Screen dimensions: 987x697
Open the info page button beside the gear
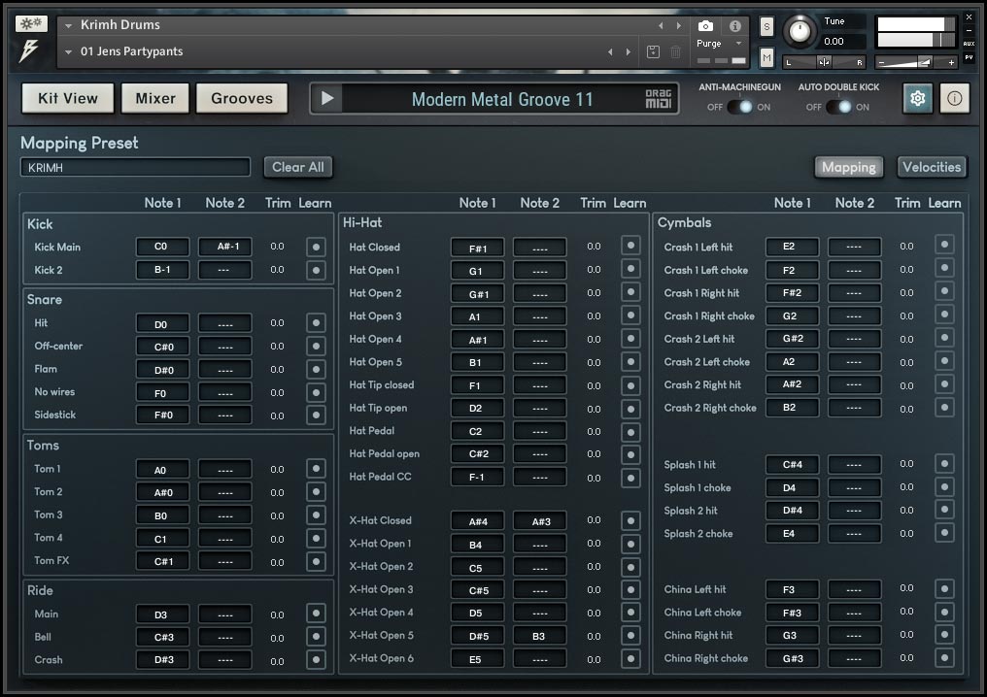point(954,99)
